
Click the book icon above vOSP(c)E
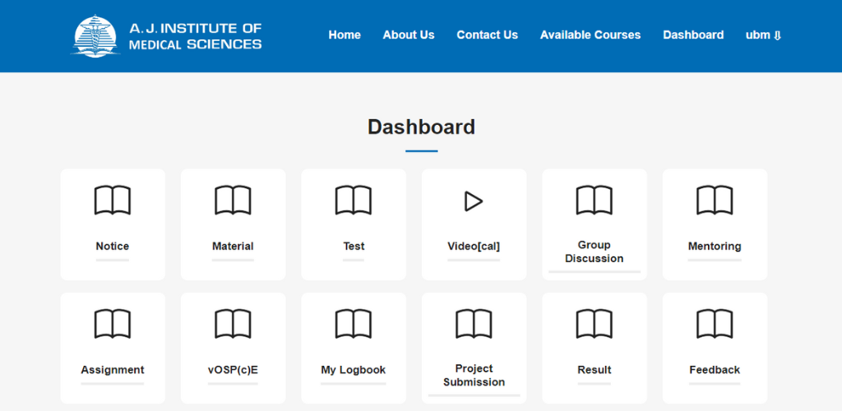(233, 324)
